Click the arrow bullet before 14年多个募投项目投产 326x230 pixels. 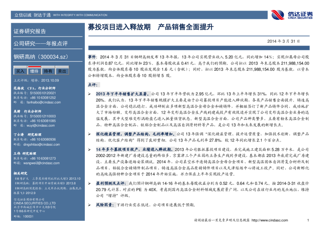89,149
